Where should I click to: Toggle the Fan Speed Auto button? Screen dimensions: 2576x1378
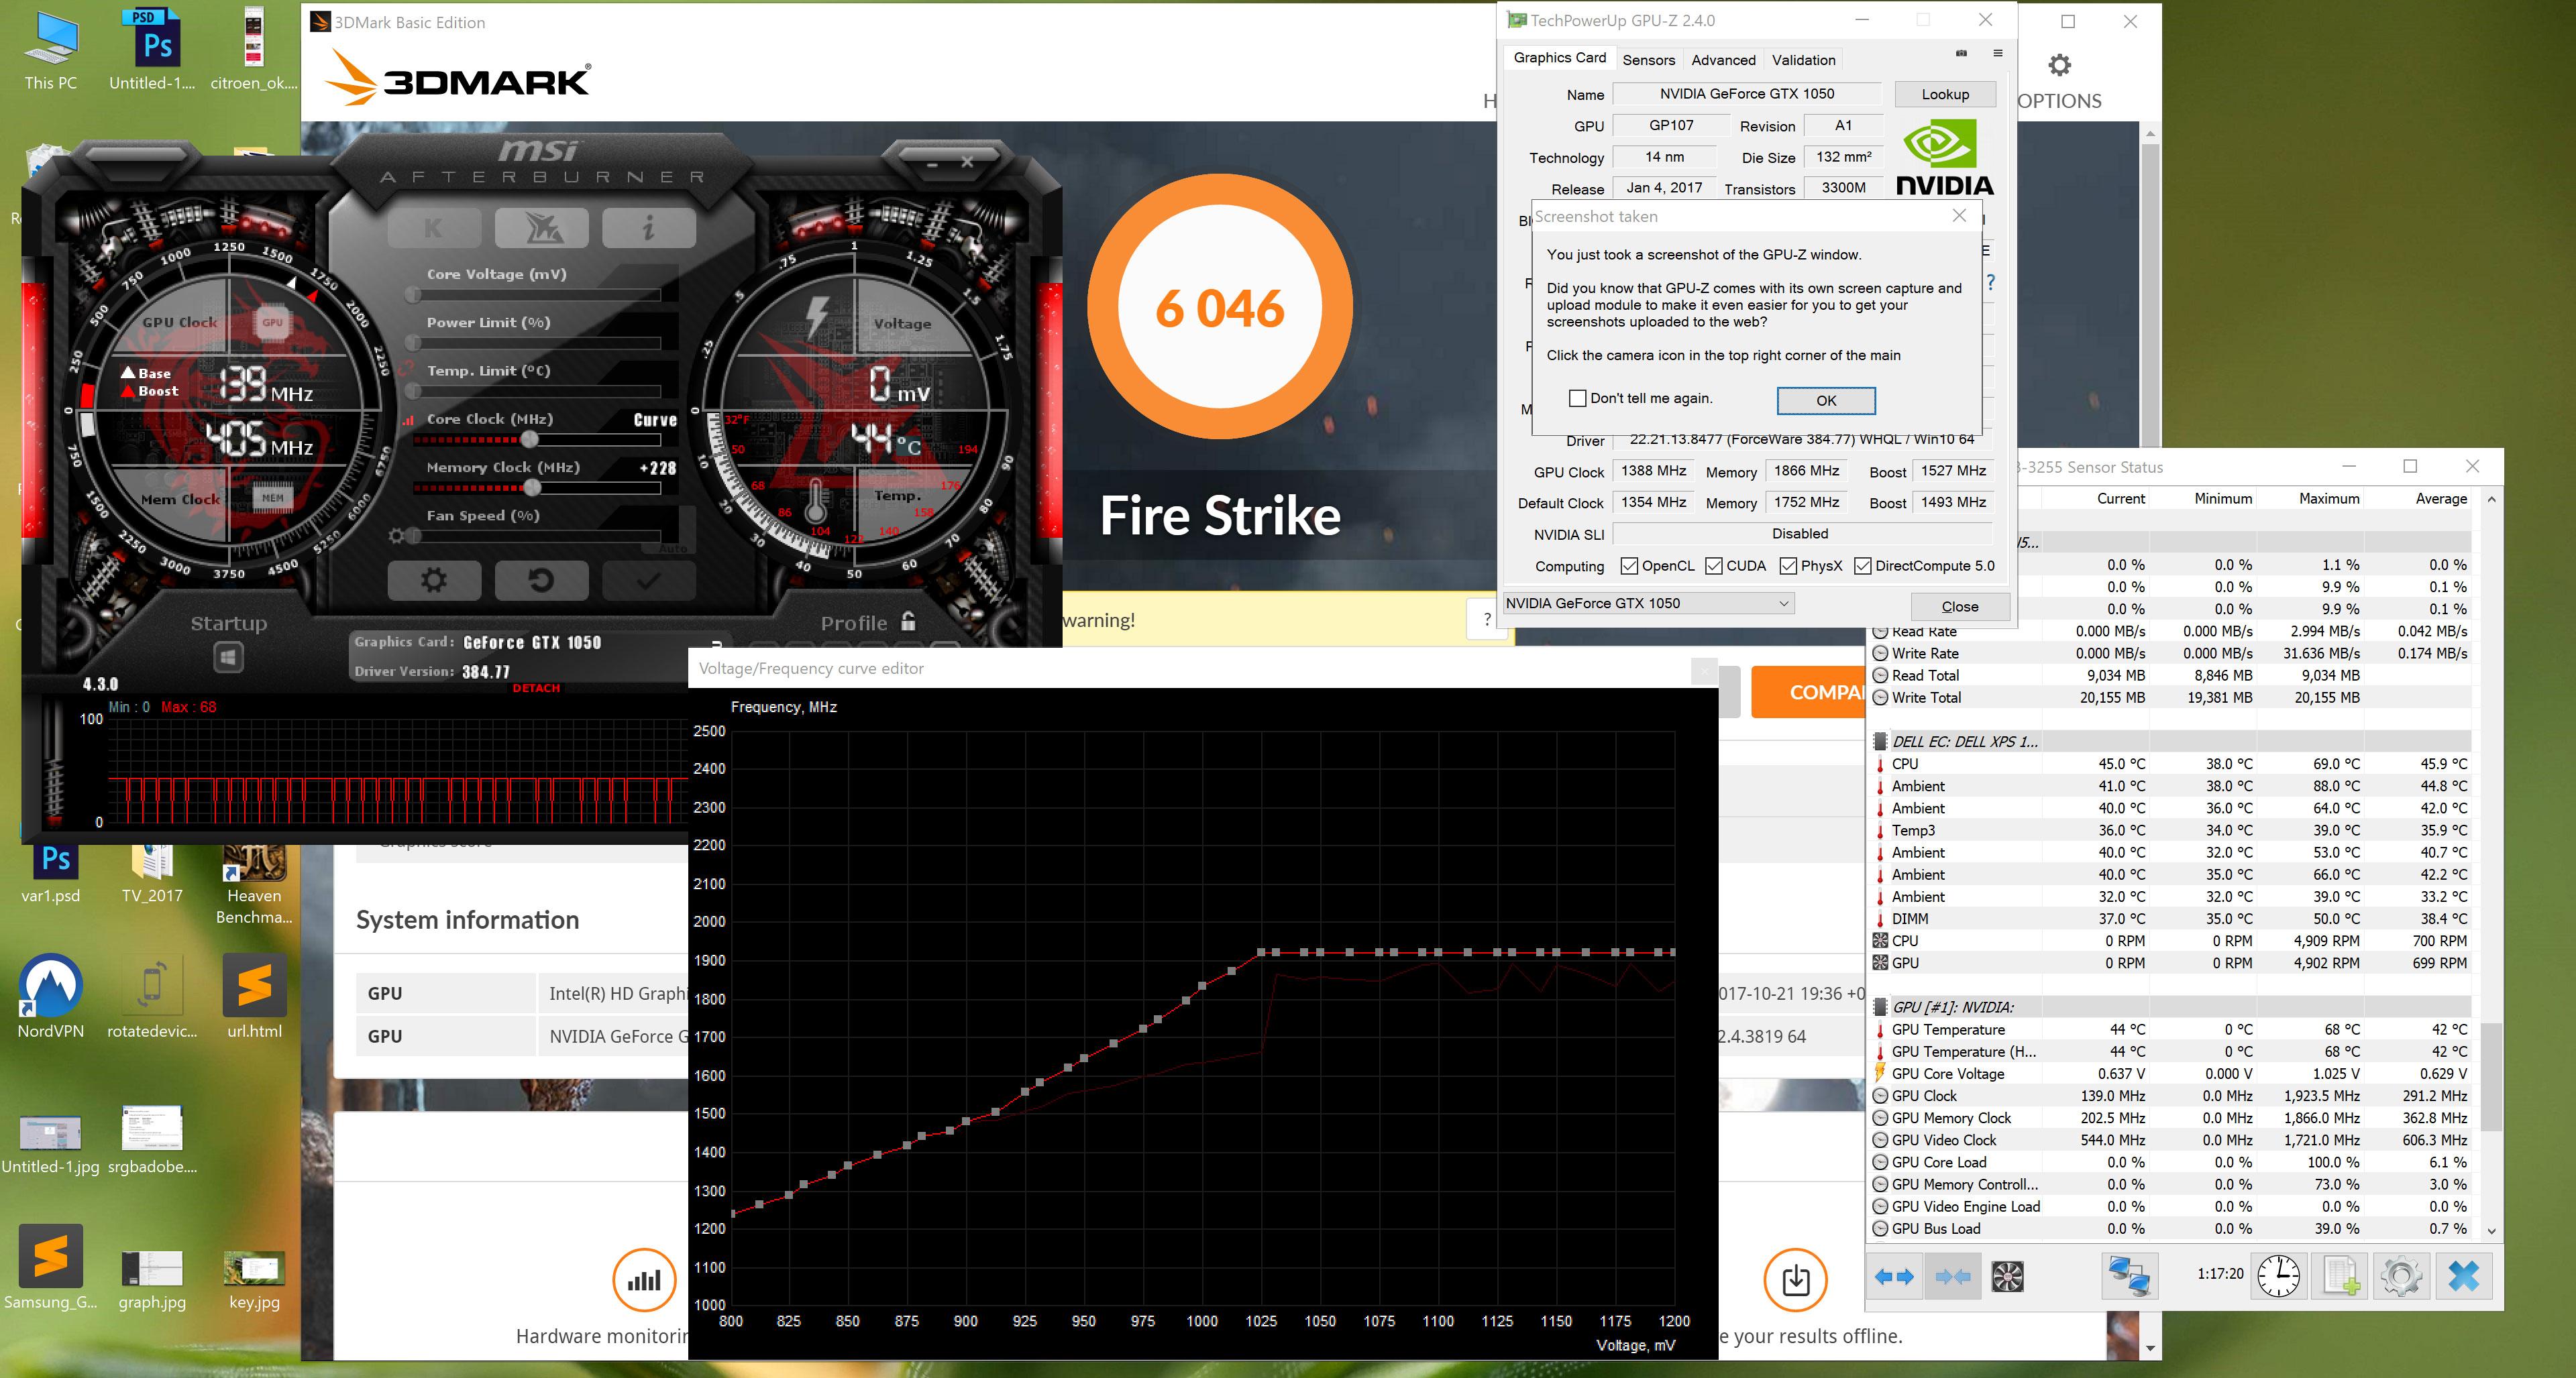coord(673,549)
